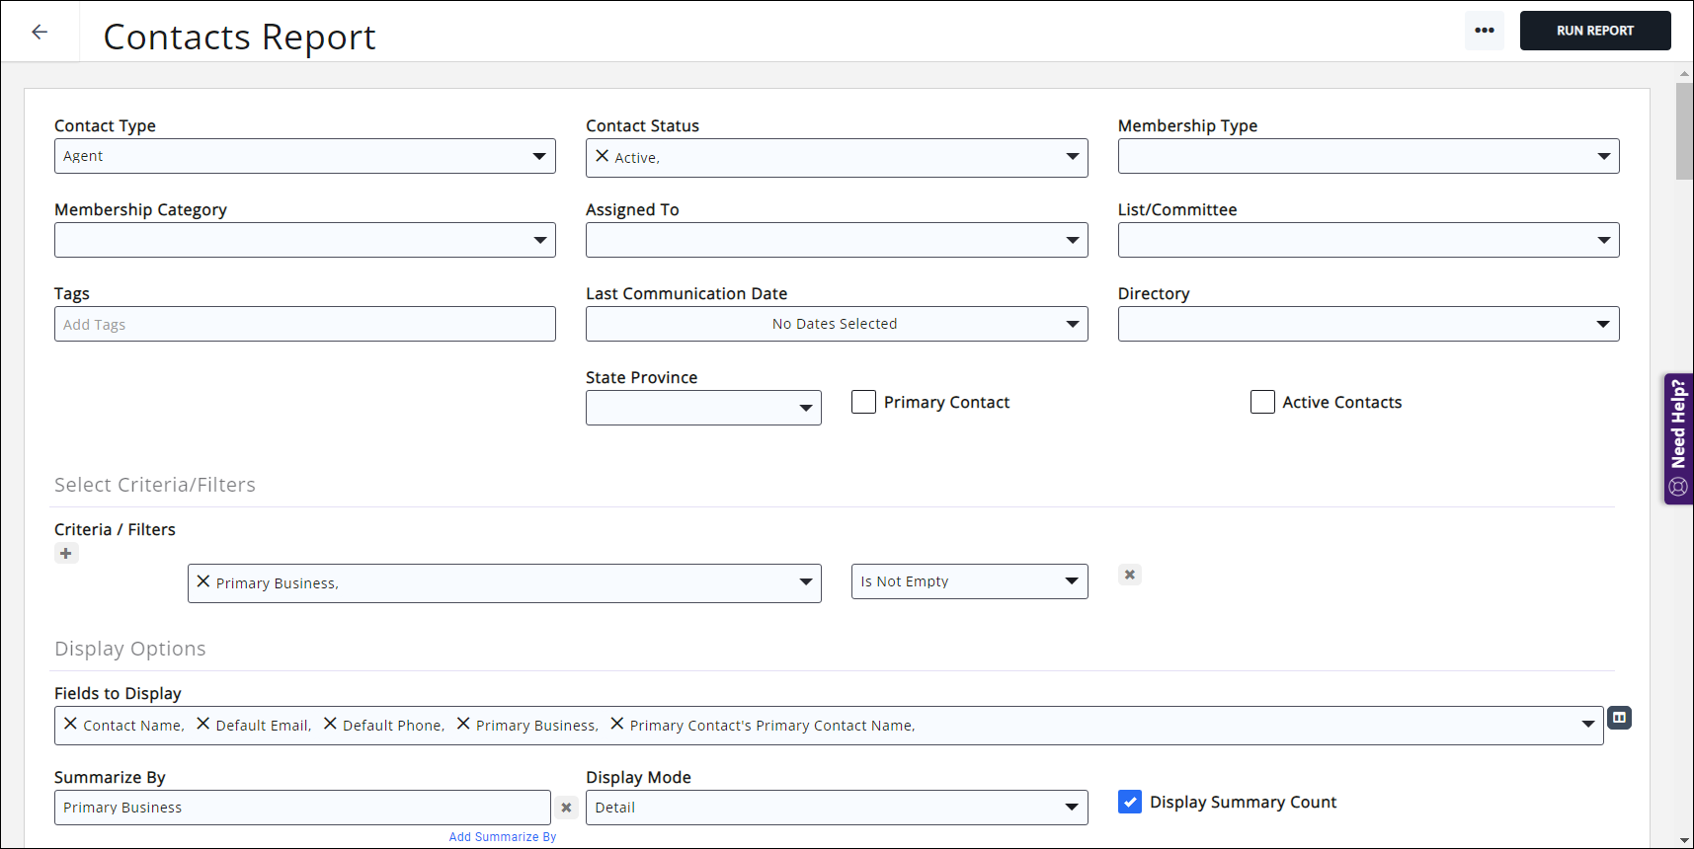
Task: Click the Add Summarize By link
Action: (x=502, y=837)
